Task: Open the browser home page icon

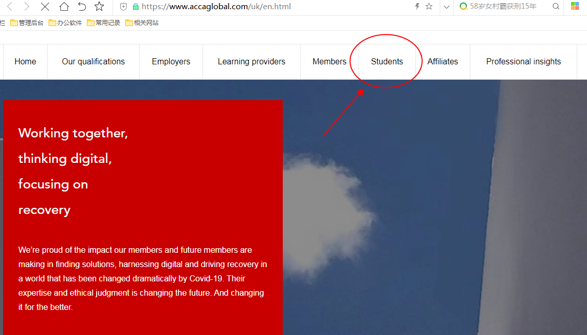Action: point(64,6)
